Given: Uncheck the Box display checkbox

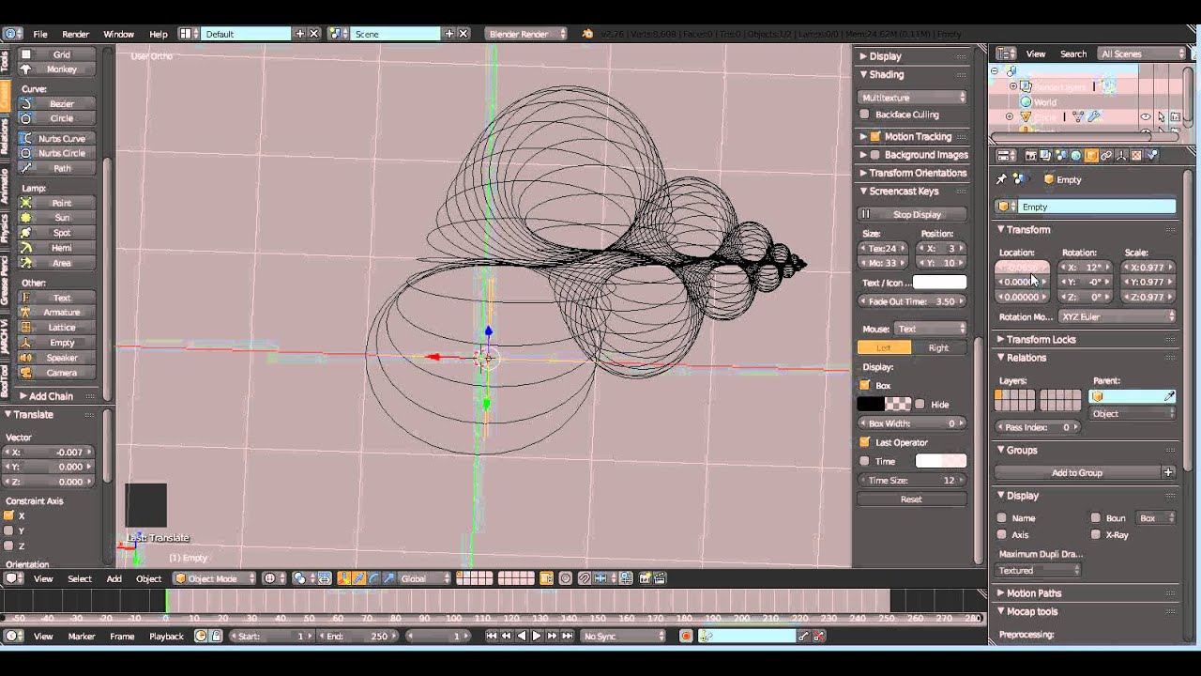Looking at the screenshot, I should click(x=864, y=386).
